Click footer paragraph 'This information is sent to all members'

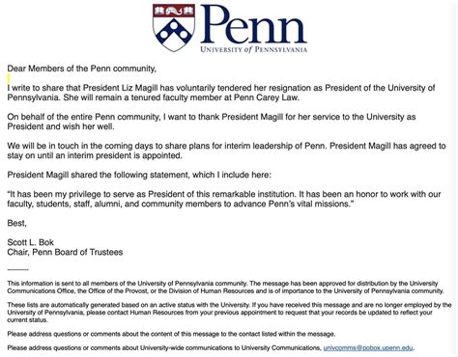click(x=225, y=288)
